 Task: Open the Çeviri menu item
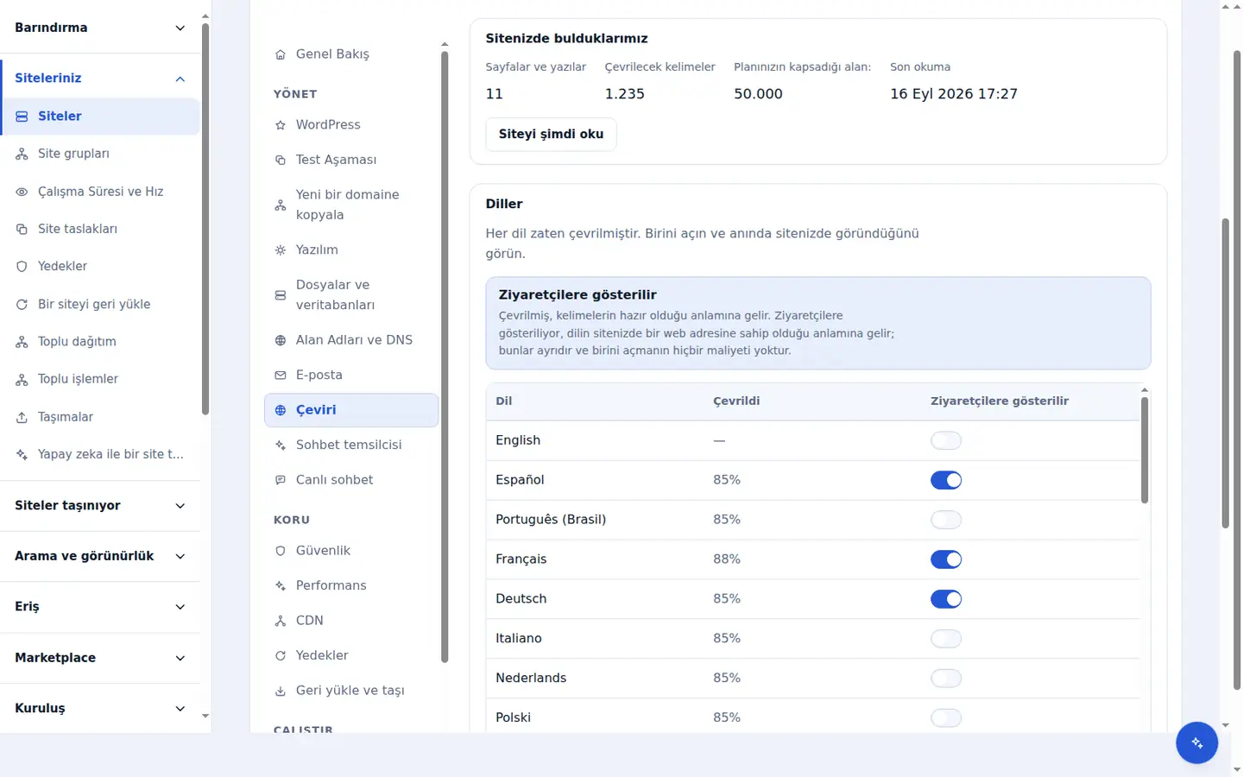(x=351, y=410)
